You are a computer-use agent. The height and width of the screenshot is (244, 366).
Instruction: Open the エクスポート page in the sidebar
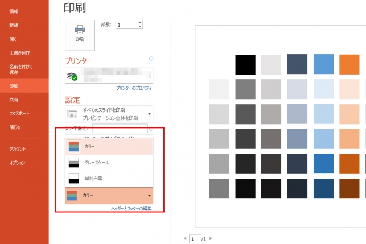[19, 113]
